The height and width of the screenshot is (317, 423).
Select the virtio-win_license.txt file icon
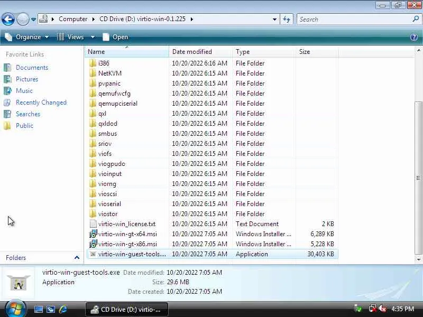point(93,223)
